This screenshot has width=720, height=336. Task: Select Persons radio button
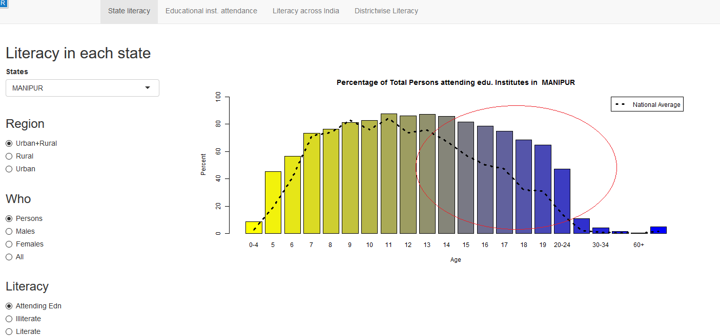(9, 218)
